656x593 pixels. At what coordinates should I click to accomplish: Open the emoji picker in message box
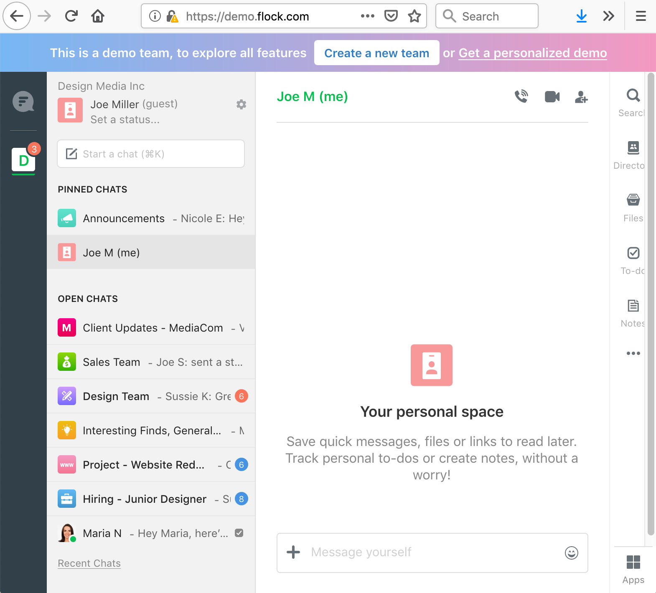(571, 553)
